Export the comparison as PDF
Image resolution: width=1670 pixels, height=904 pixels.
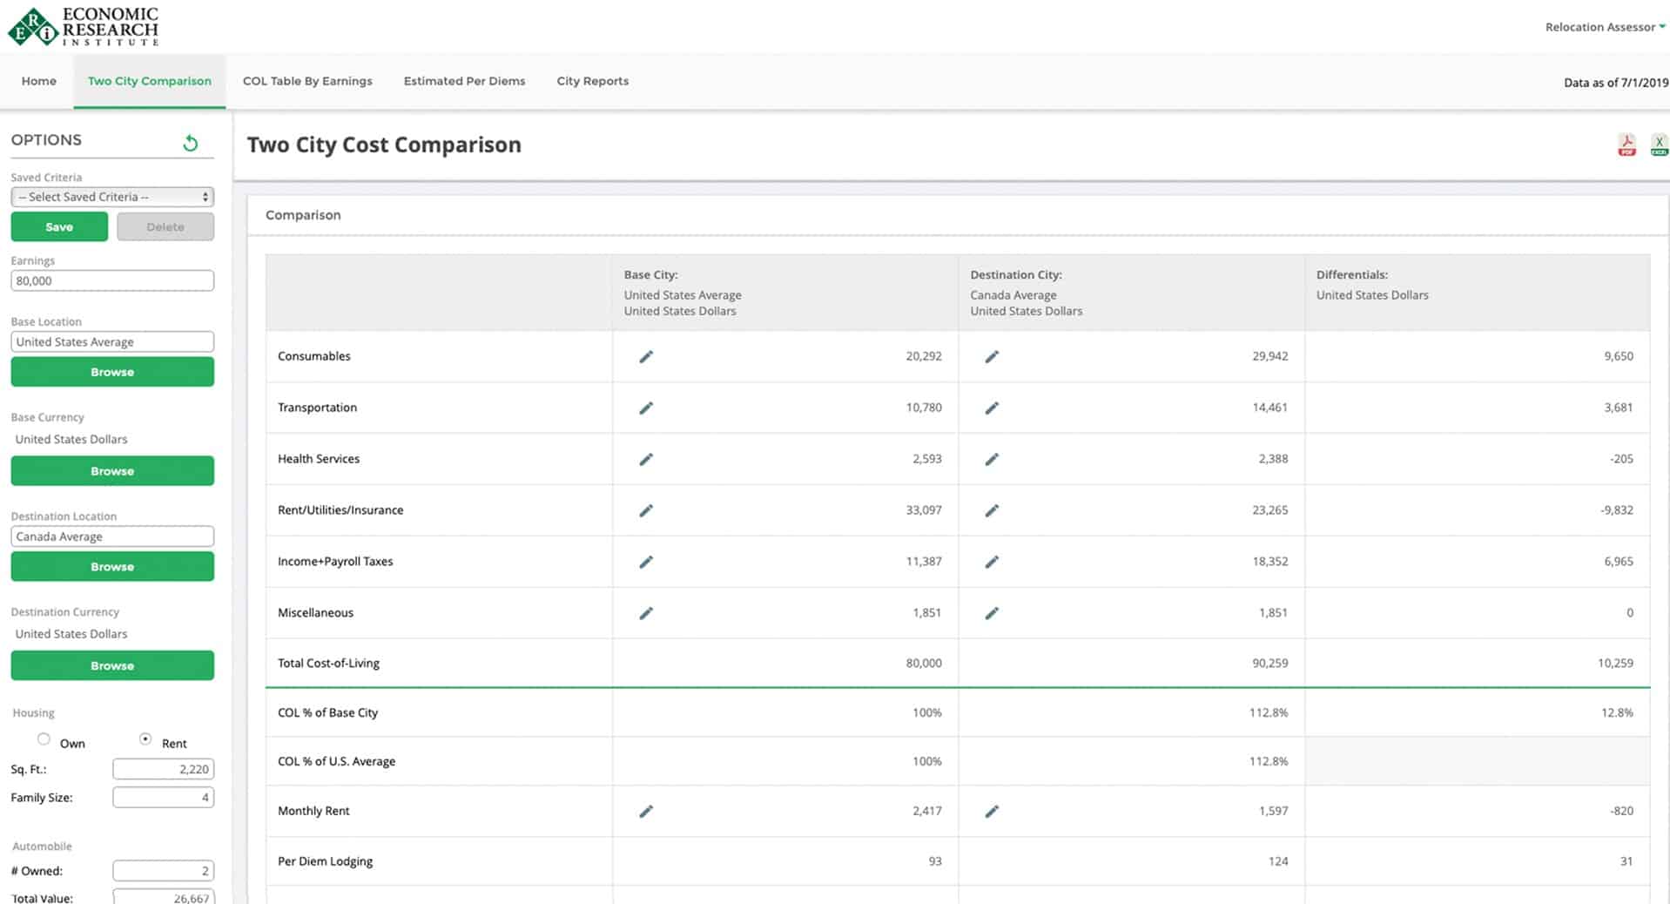1626,145
